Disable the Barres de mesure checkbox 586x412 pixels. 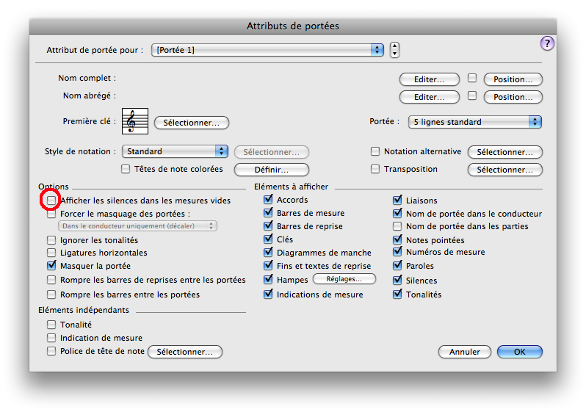pyautogui.click(x=269, y=213)
